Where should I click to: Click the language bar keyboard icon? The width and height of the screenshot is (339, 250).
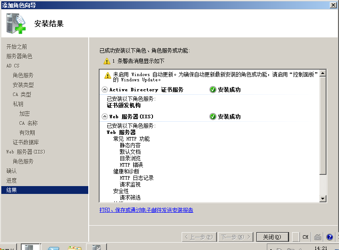[318, 237]
